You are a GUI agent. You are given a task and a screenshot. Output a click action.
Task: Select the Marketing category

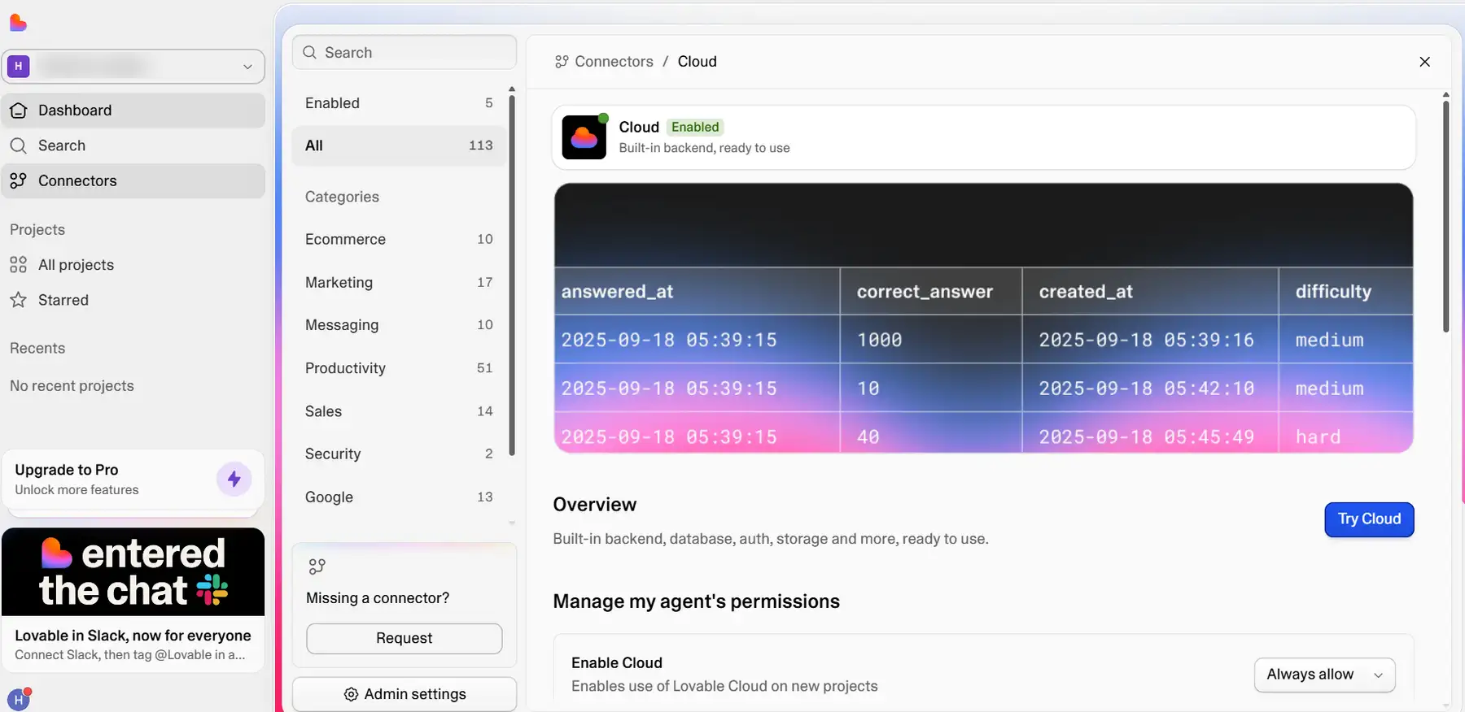399,282
